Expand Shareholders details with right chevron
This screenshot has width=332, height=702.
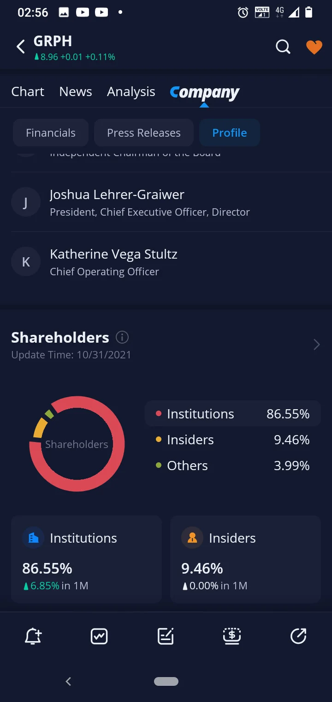click(x=316, y=345)
